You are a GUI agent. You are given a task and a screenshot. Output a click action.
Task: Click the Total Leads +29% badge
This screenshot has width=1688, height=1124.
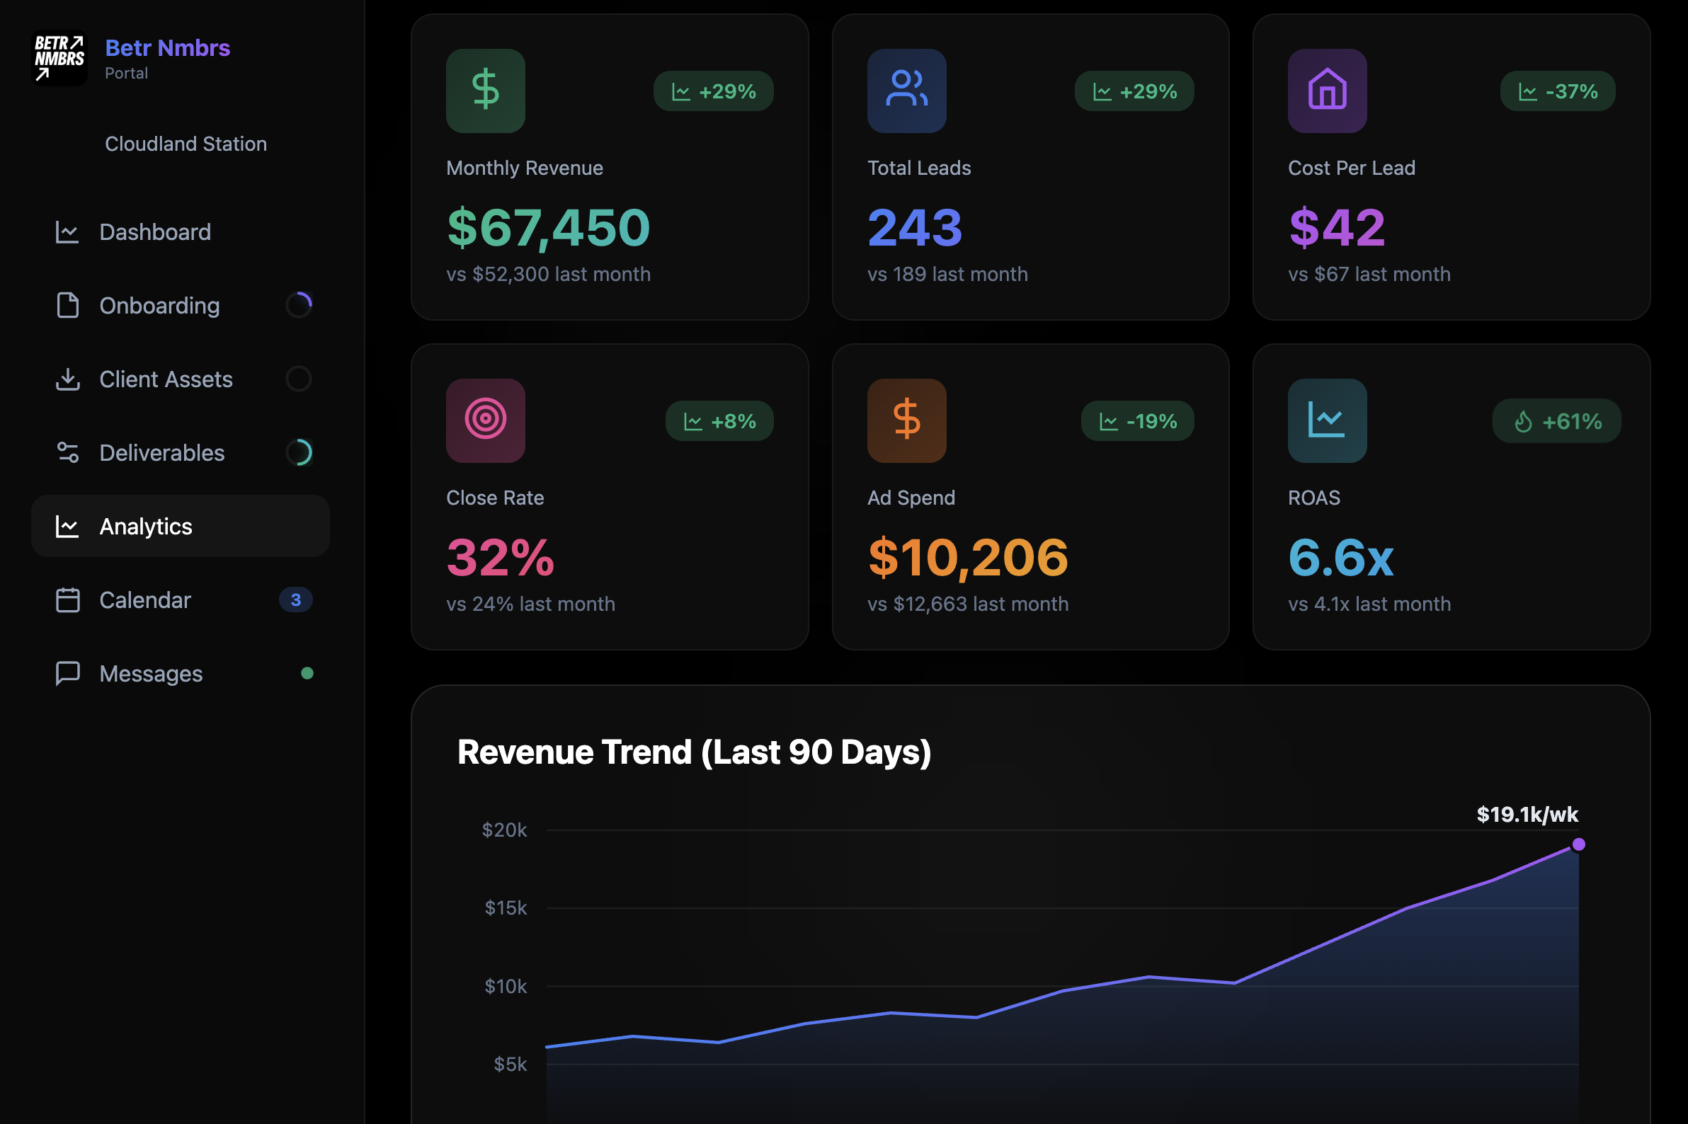click(1134, 91)
